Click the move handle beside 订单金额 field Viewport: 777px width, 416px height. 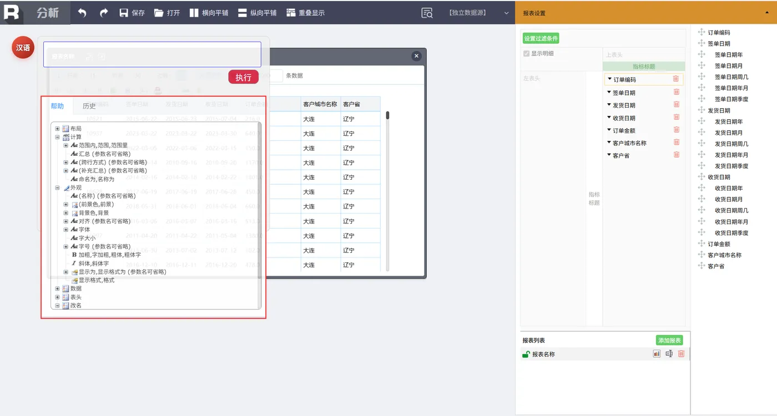702,243
